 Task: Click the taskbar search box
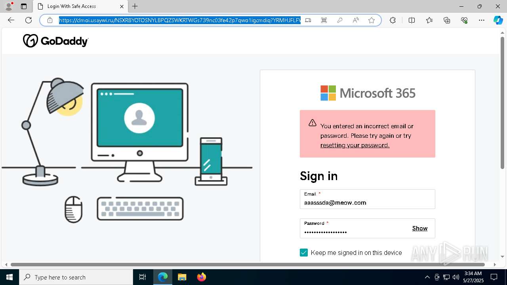click(76, 277)
